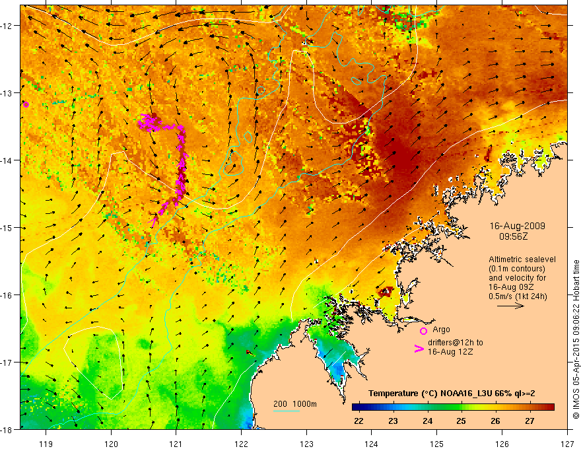The height and width of the screenshot is (449, 581).
Task: Click the longitude axis label '124'
Action: [x=372, y=444]
